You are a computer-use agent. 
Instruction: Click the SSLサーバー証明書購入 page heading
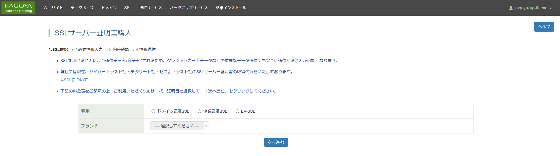pos(93,33)
